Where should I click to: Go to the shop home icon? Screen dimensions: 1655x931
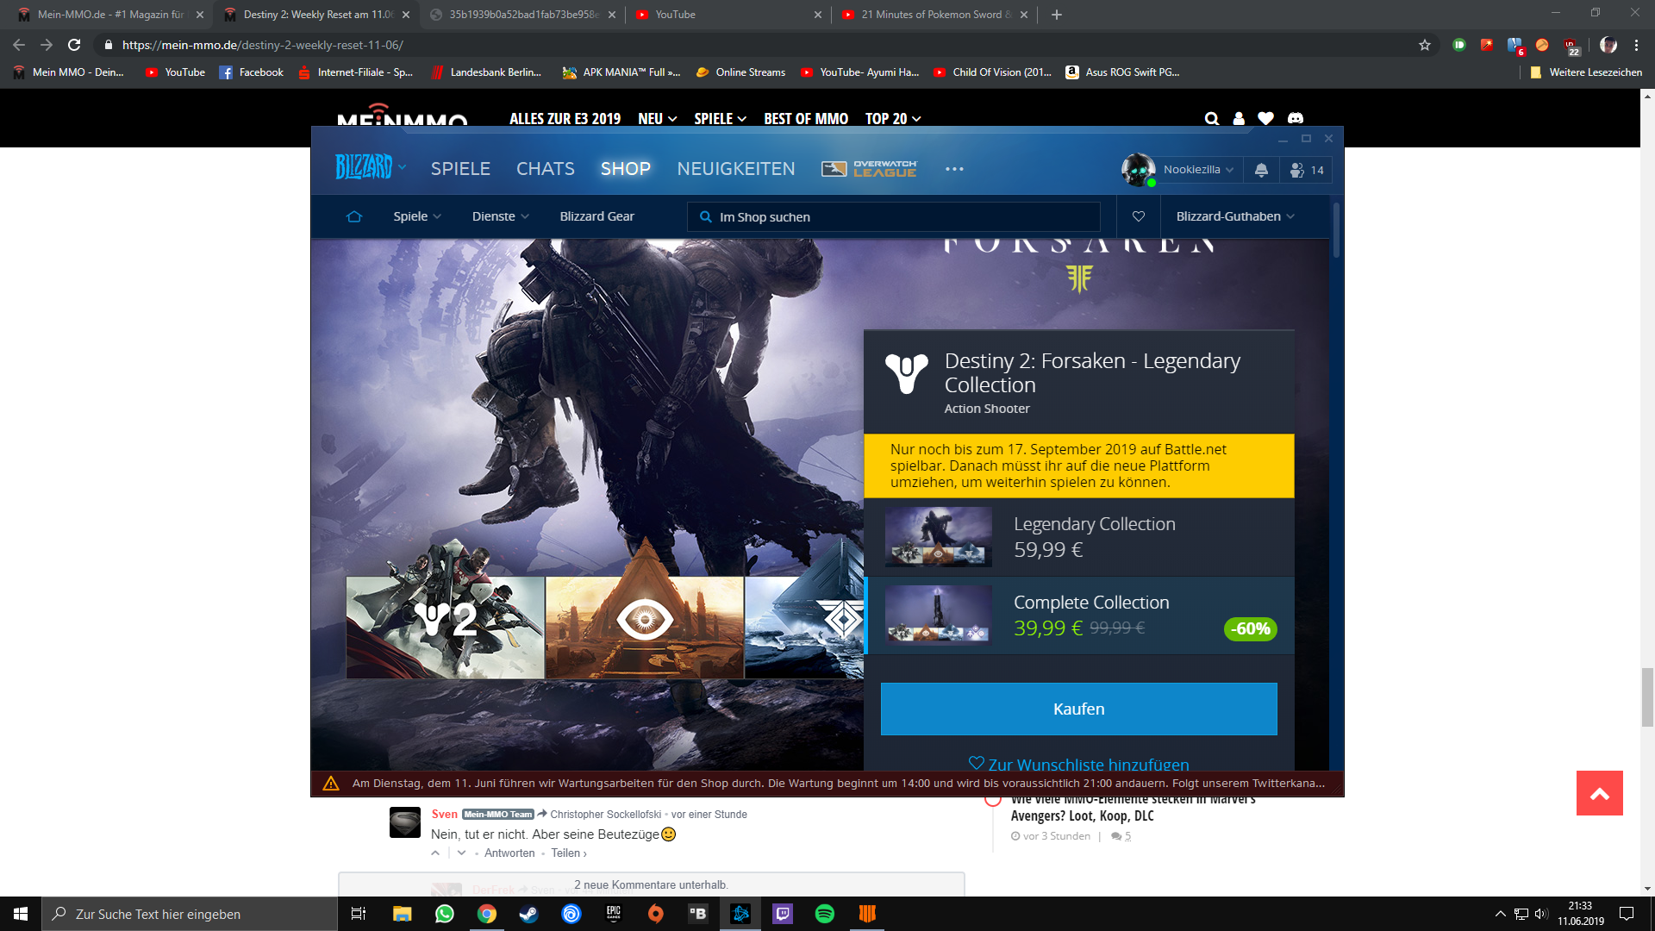354,216
